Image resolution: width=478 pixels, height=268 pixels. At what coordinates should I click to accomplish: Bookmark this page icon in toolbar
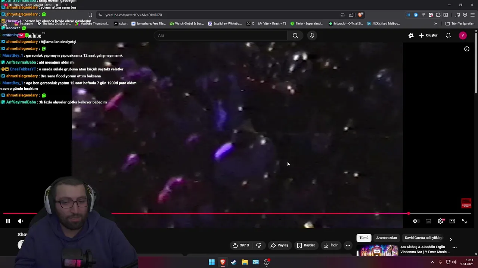[x=90, y=15]
